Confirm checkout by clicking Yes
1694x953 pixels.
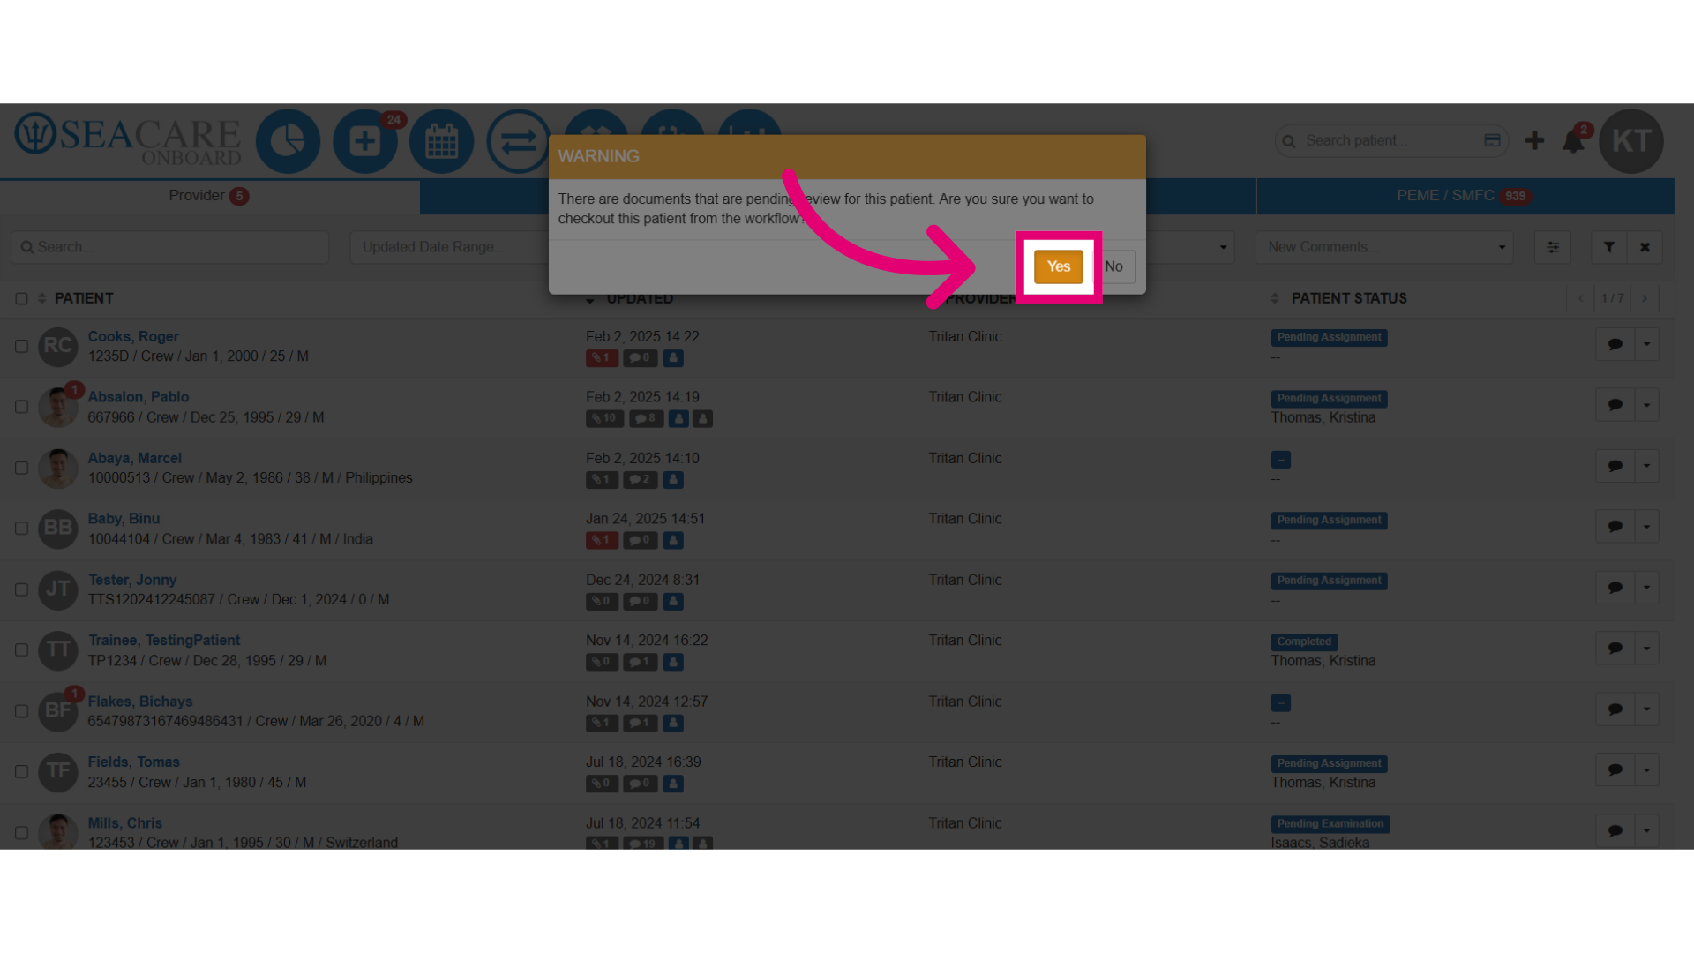pyautogui.click(x=1058, y=266)
